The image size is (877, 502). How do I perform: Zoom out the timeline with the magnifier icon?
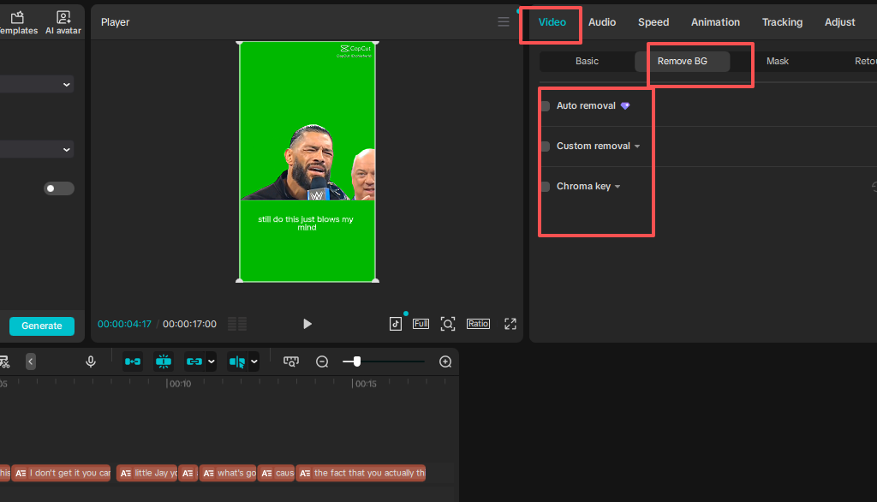point(322,361)
